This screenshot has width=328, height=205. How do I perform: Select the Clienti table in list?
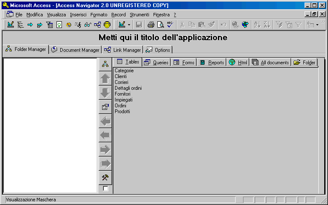pyautogui.click(x=120, y=76)
